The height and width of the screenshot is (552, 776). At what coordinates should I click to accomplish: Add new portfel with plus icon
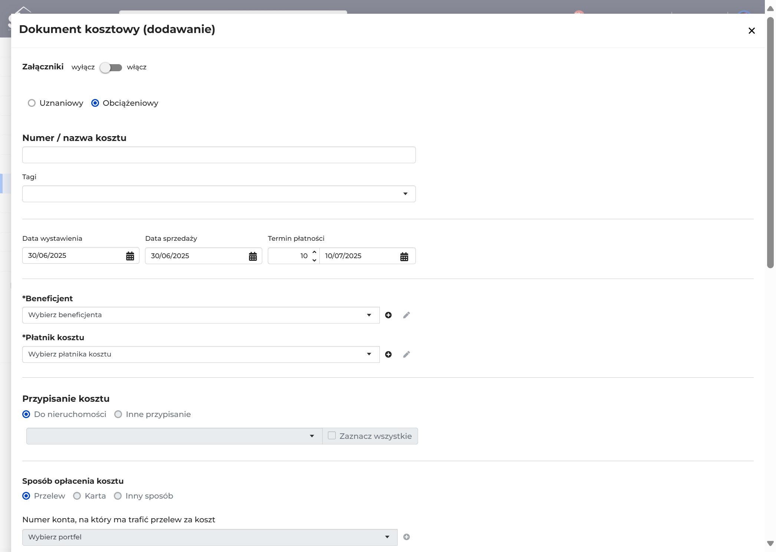[407, 537]
